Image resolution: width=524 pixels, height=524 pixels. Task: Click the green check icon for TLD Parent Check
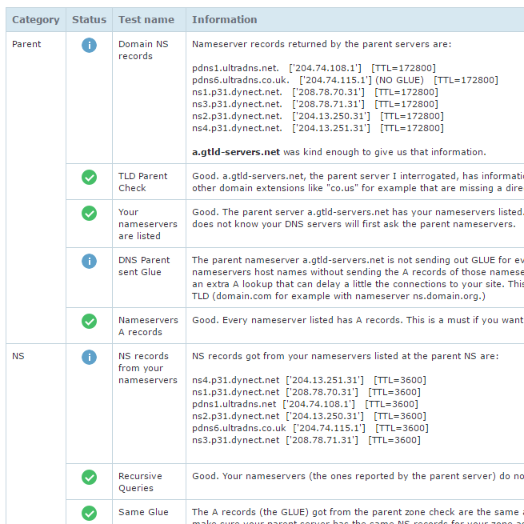tap(90, 177)
